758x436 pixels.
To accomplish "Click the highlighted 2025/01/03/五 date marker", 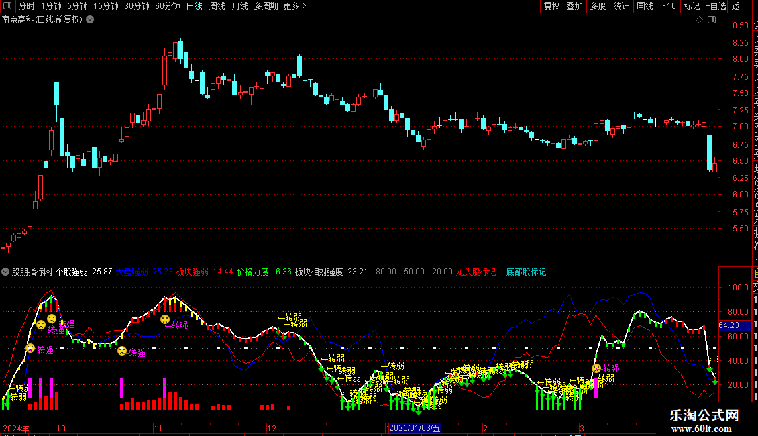I will [415, 428].
